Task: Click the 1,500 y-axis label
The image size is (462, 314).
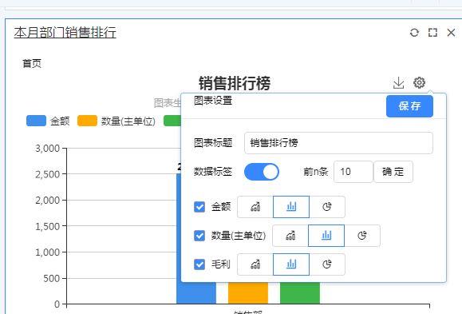Action: click(47, 226)
